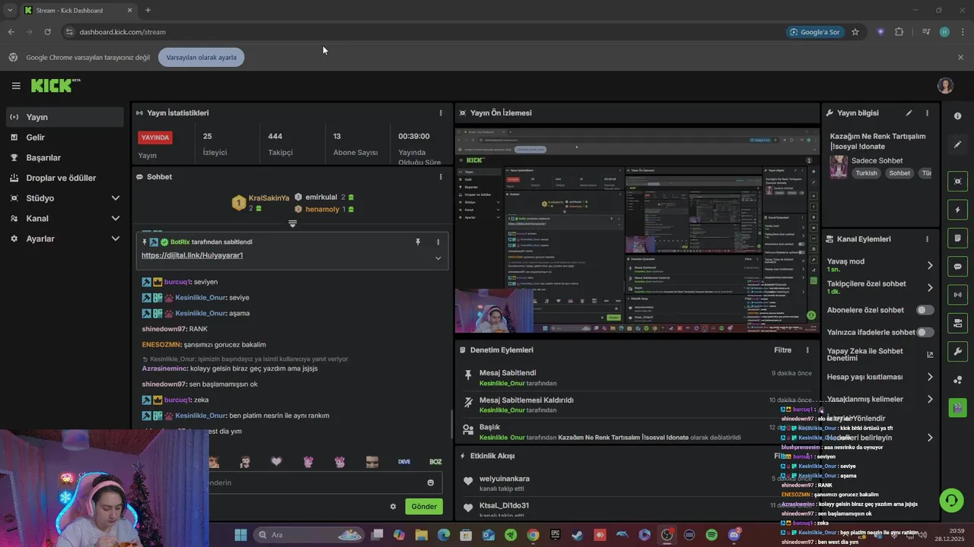
Task: Toggle chat bubble widget in right rail
Action: (x=958, y=267)
